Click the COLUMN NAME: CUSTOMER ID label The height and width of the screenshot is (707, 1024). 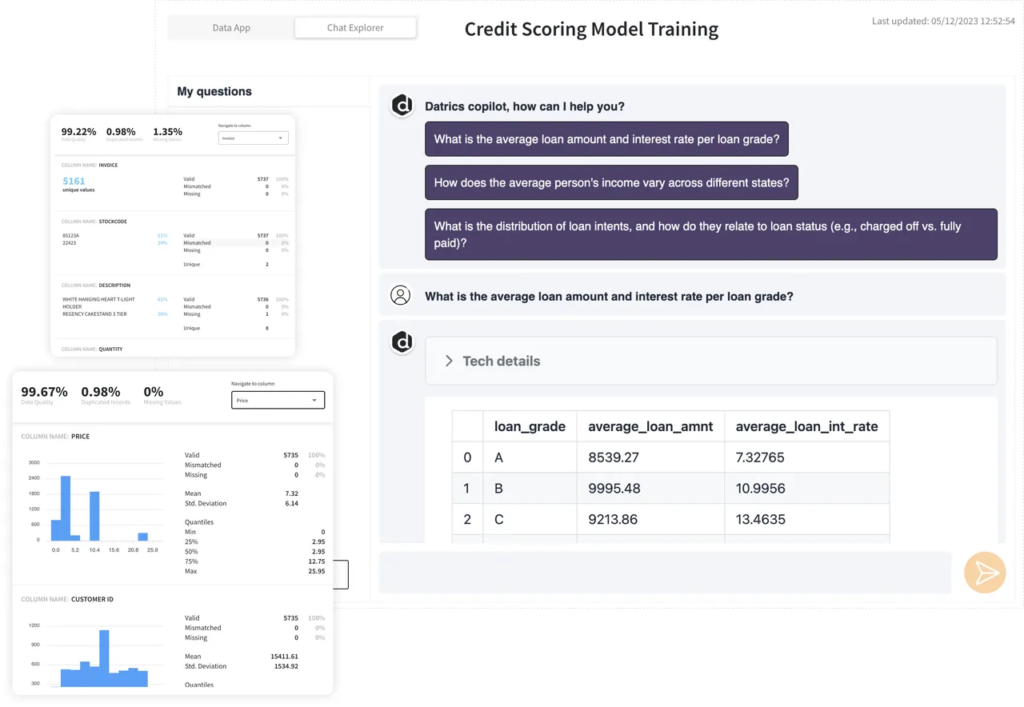(x=67, y=599)
